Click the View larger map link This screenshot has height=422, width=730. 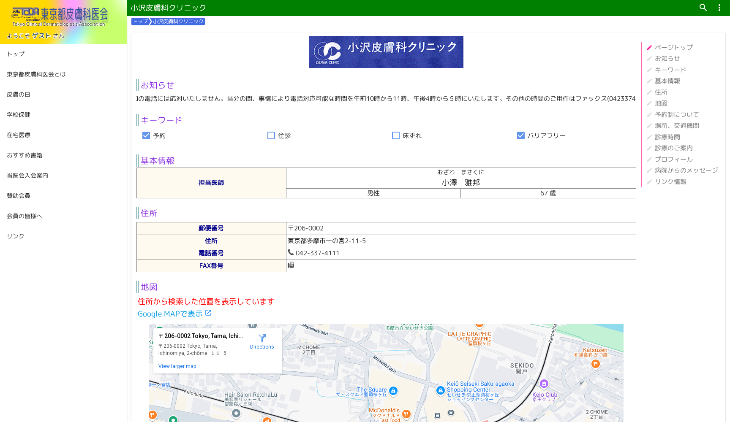pyautogui.click(x=177, y=366)
